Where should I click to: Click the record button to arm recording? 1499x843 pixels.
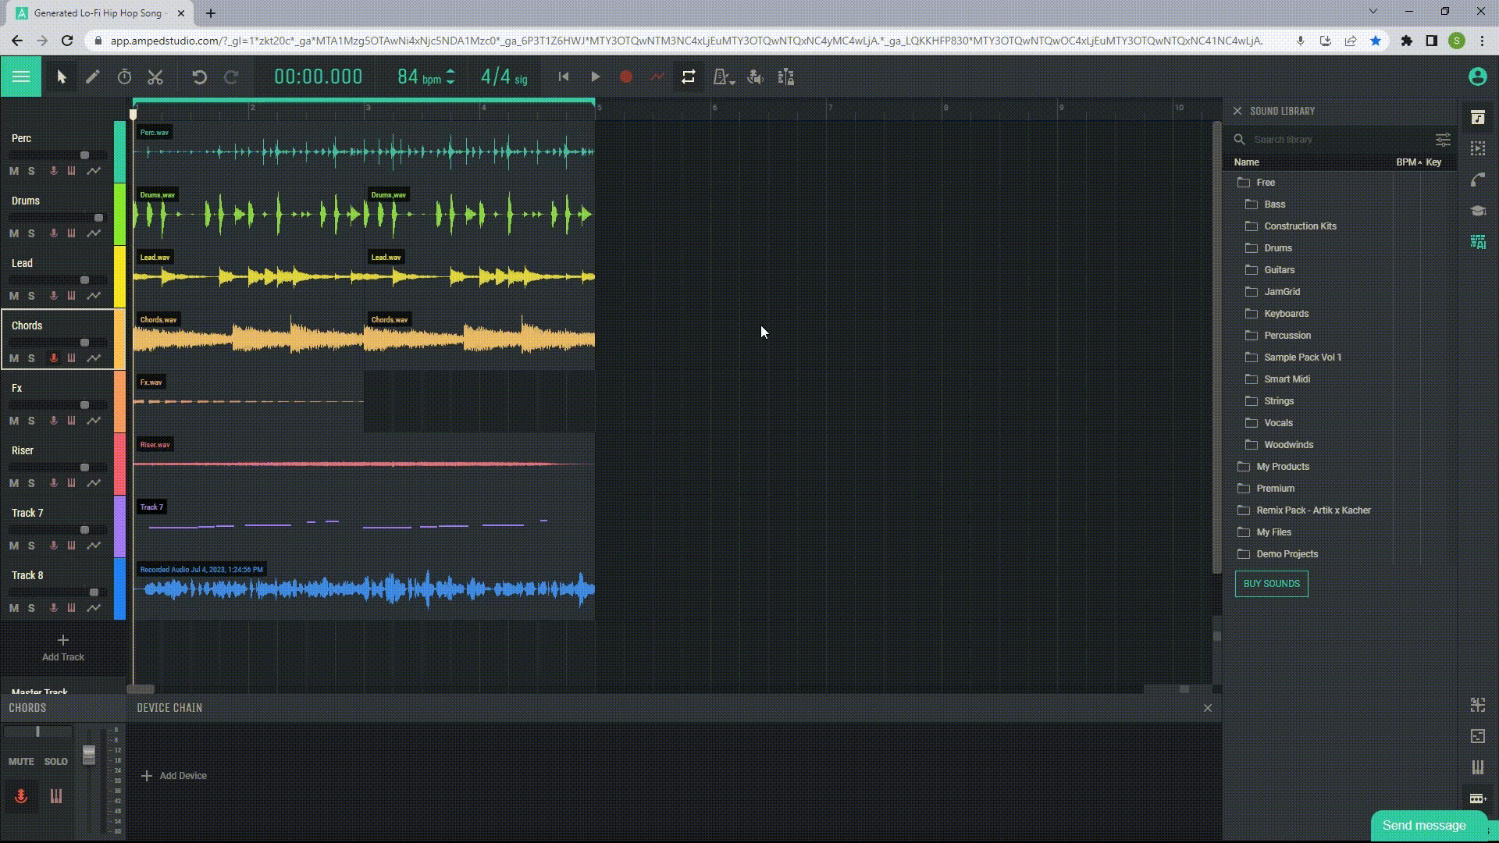(x=626, y=77)
